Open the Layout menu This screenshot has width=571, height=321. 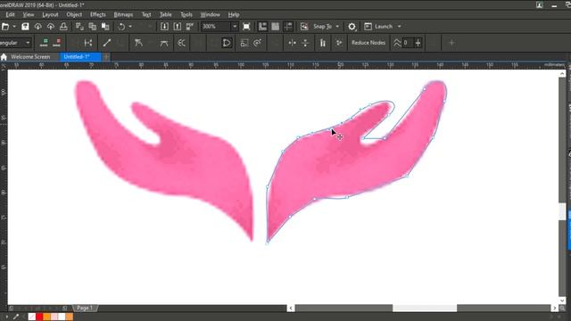[50, 15]
